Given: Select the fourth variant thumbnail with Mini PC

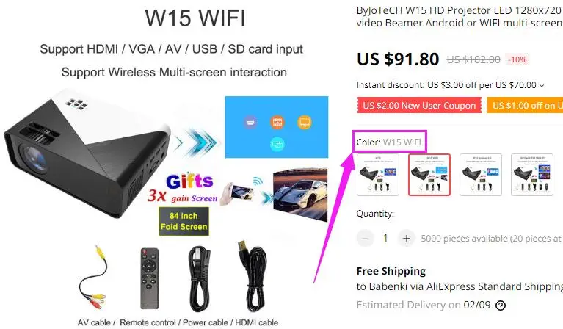Looking at the screenshot, I should tap(531, 175).
